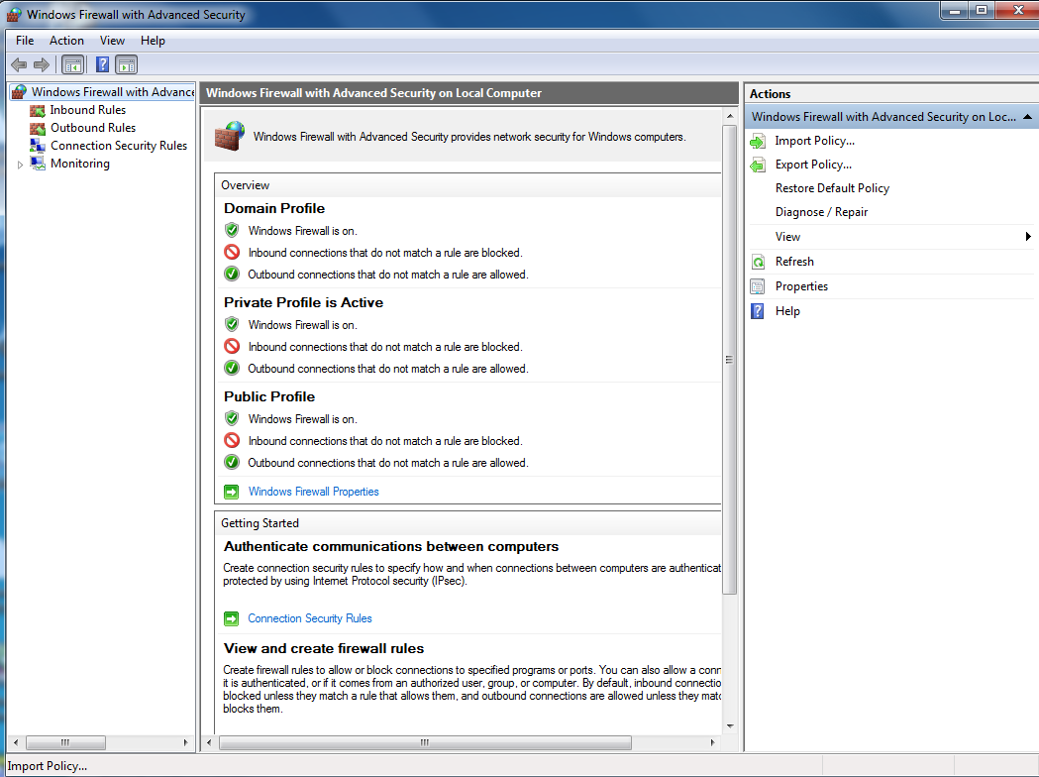Open the File menu
This screenshot has width=1039, height=777.
click(25, 41)
